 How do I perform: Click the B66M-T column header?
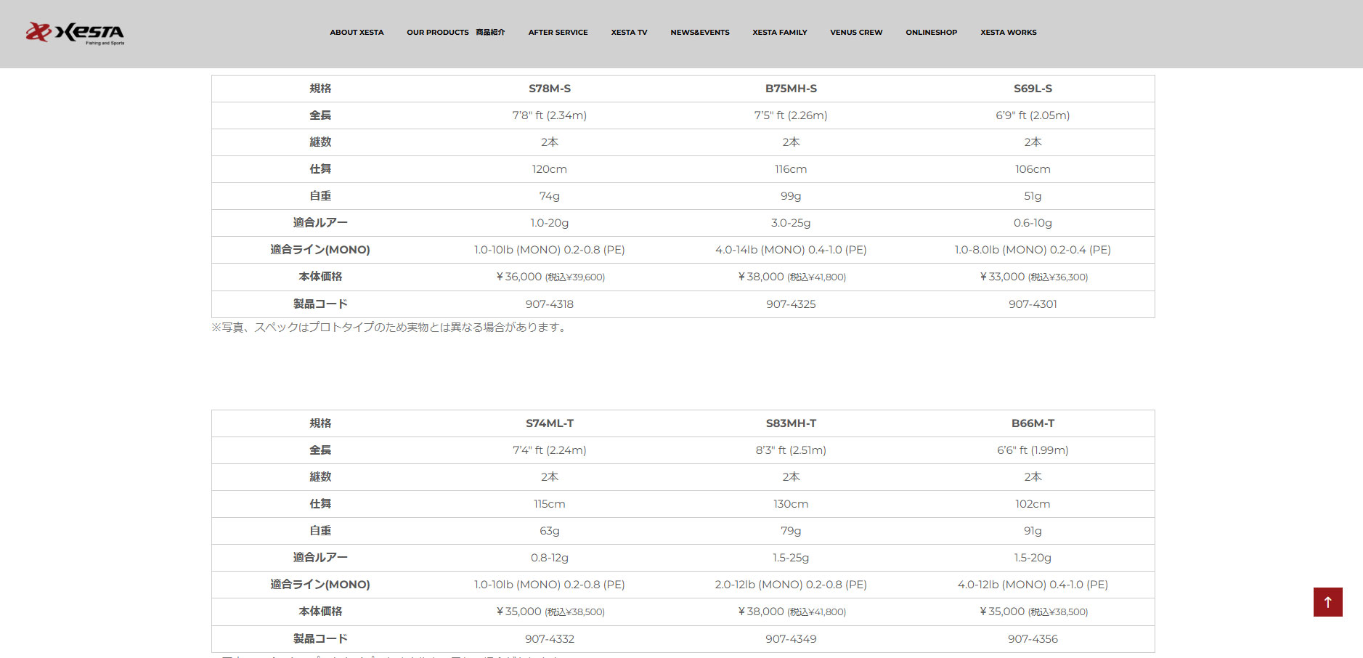point(1033,423)
